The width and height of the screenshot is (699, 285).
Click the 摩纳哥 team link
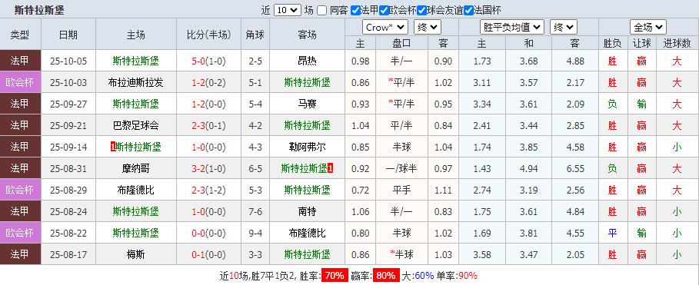(135, 168)
